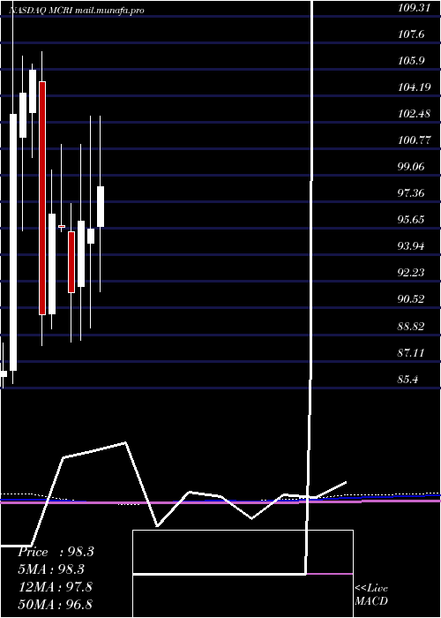Click the 'Price : 98.3' readout
The image size is (441, 618).
[x=56, y=552]
